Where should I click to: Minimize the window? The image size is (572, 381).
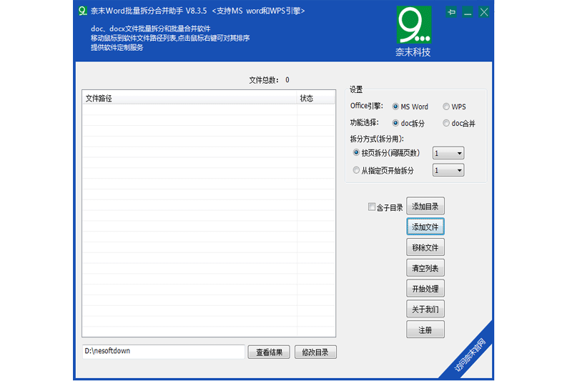click(x=468, y=12)
